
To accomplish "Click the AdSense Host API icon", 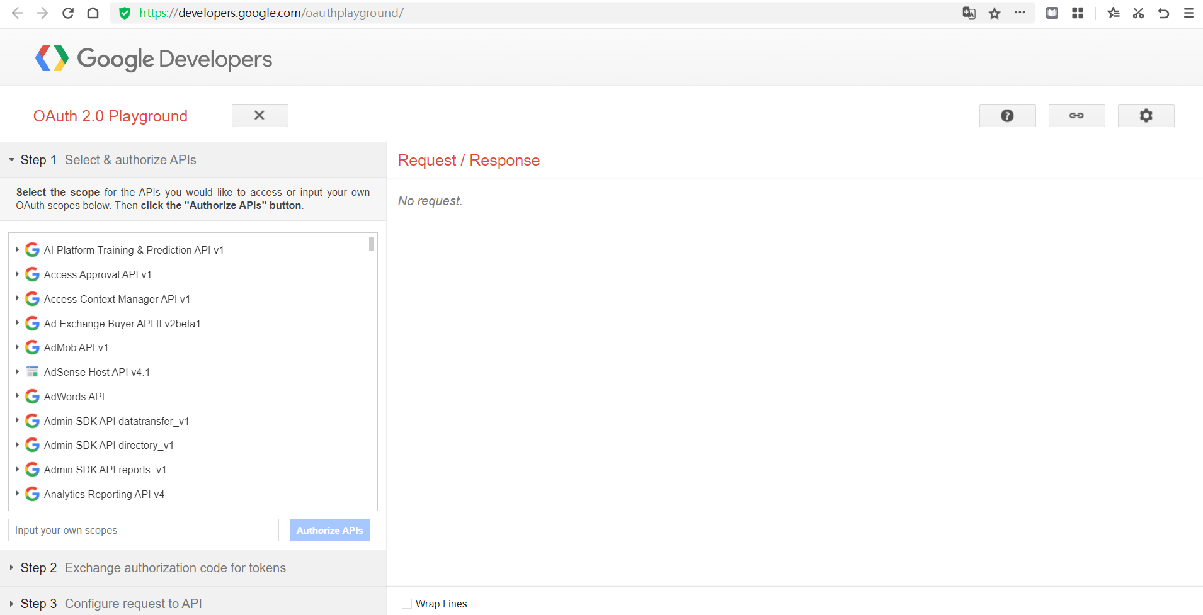I will tap(32, 372).
